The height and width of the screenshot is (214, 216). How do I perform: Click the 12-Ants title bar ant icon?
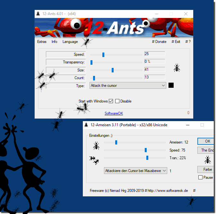pos(38,14)
